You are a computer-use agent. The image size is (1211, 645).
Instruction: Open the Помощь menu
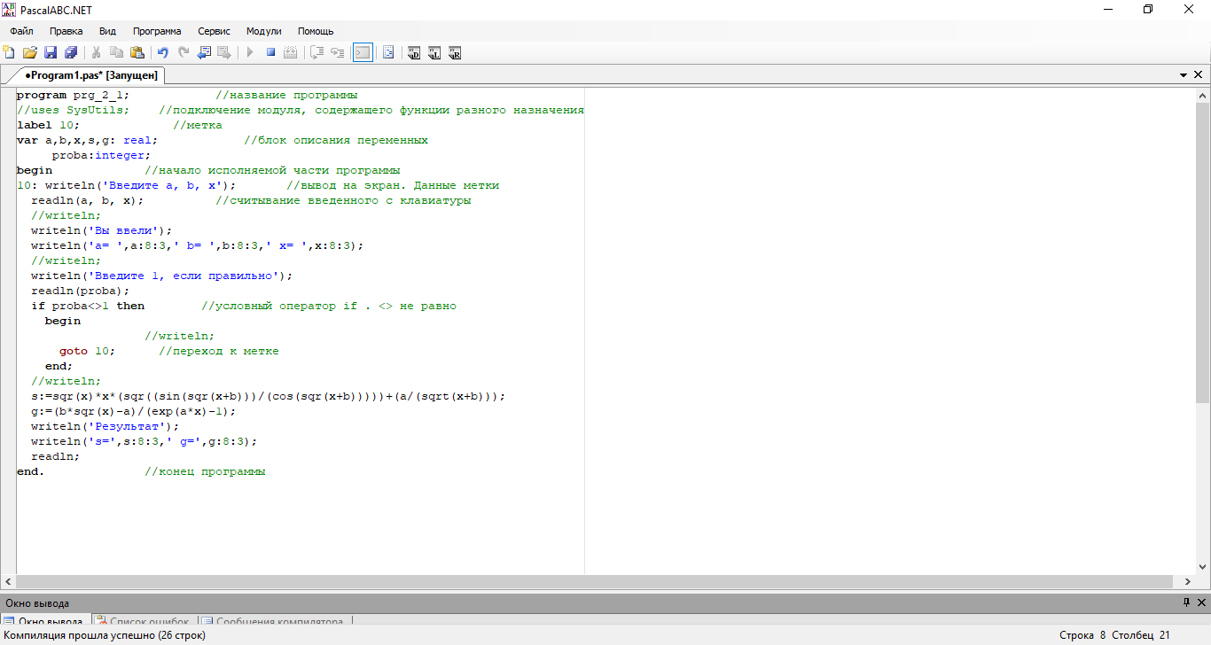316,31
